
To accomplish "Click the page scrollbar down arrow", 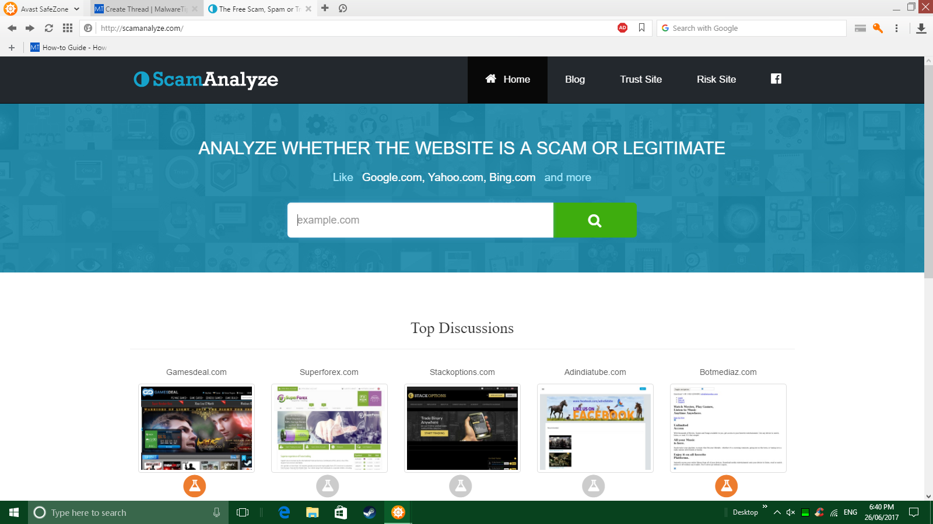I will coord(928,496).
